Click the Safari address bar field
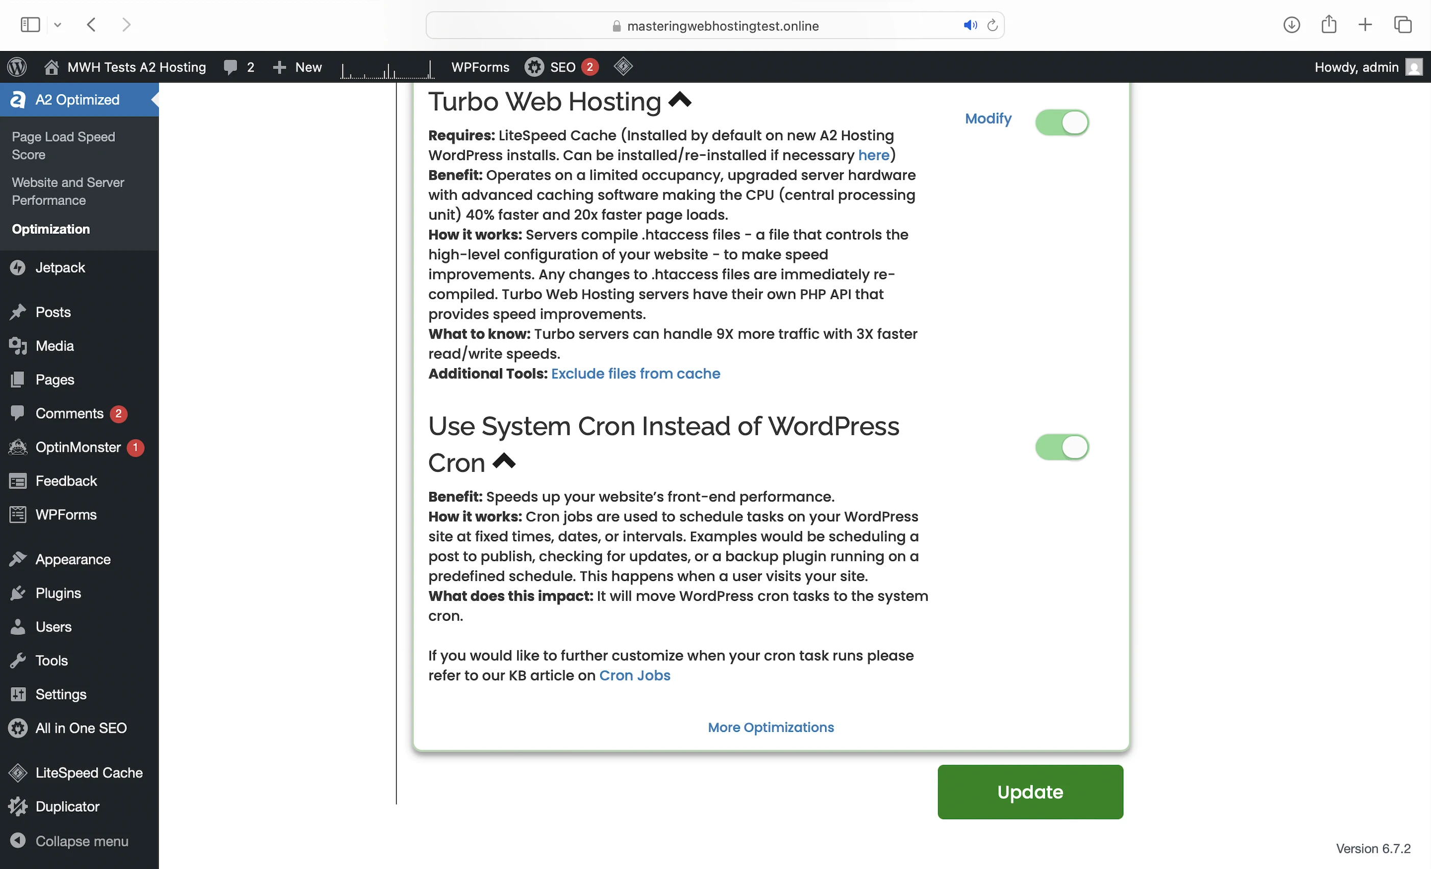The image size is (1431, 869). [x=722, y=26]
